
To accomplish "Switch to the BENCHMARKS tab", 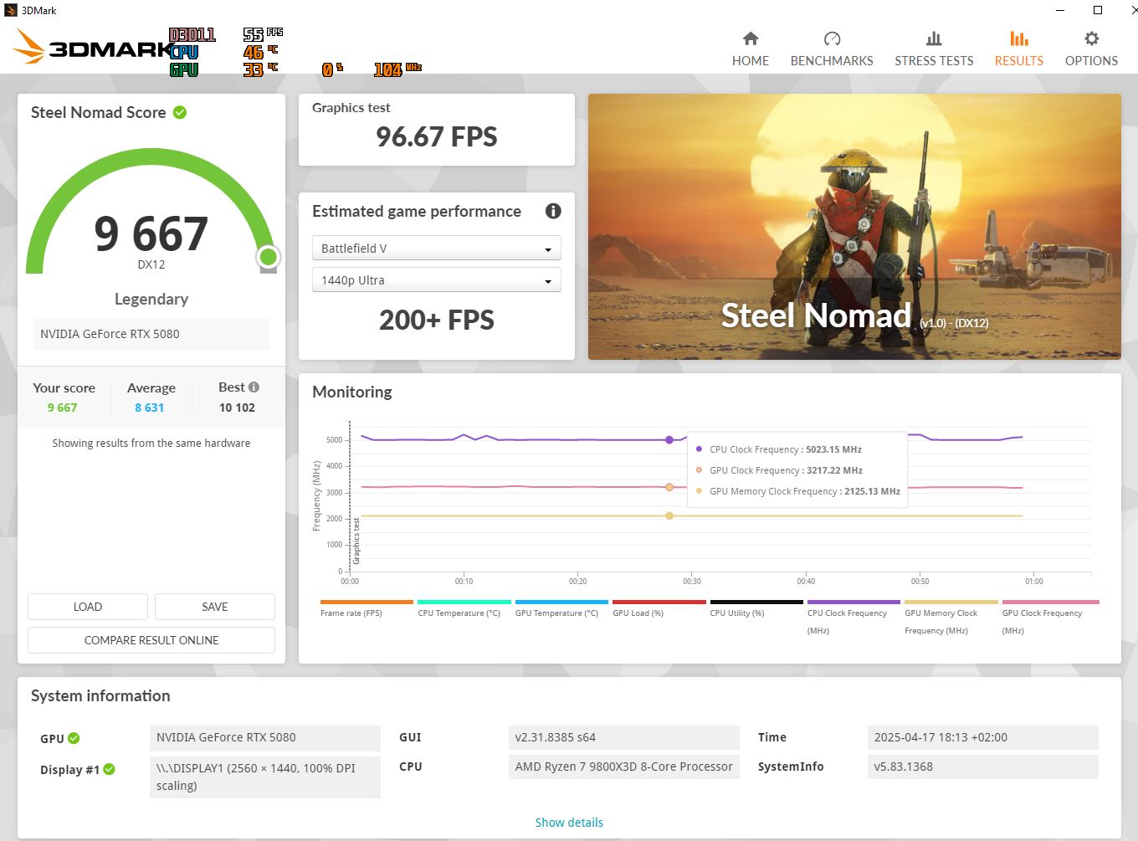I will pyautogui.click(x=831, y=38).
